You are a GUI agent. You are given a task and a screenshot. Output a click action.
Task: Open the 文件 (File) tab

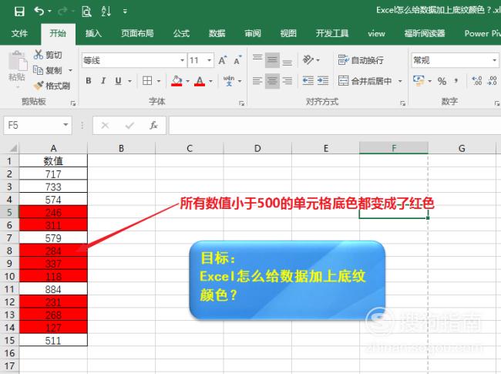click(x=19, y=33)
